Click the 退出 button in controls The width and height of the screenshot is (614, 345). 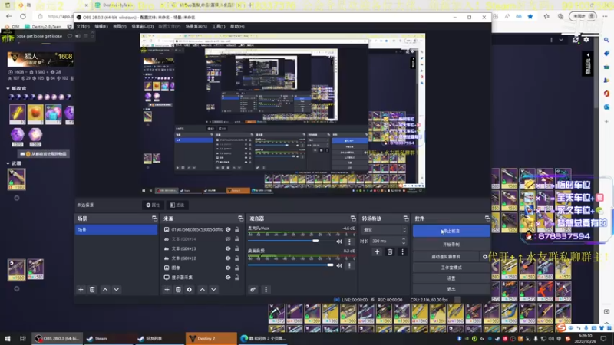[x=451, y=289]
